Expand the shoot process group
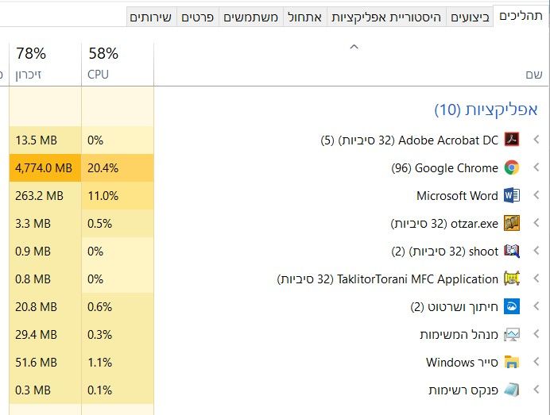Viewport: 550px width, 415px height. [x=536, y=252]
